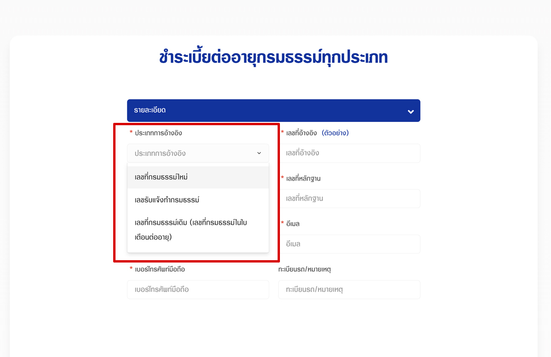Focus the ทะเบียนรถ/หมายเหตุ input field
Viewport: 551px width, 357px height.
349,290
